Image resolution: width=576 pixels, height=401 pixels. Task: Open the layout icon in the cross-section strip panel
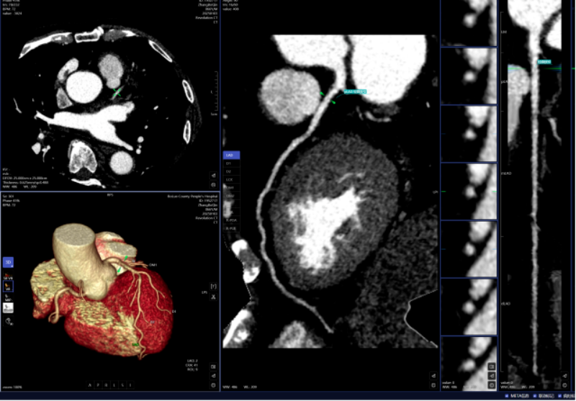[x=492, y=366]
